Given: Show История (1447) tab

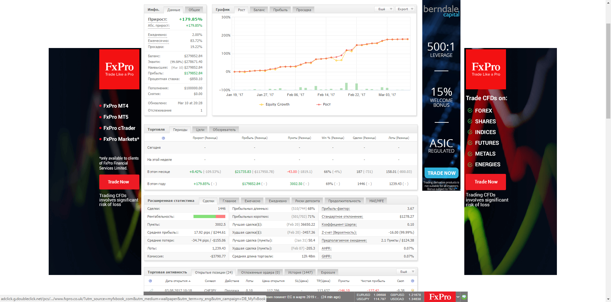Looking at the screenshot, I should click(x=300, y=272).
